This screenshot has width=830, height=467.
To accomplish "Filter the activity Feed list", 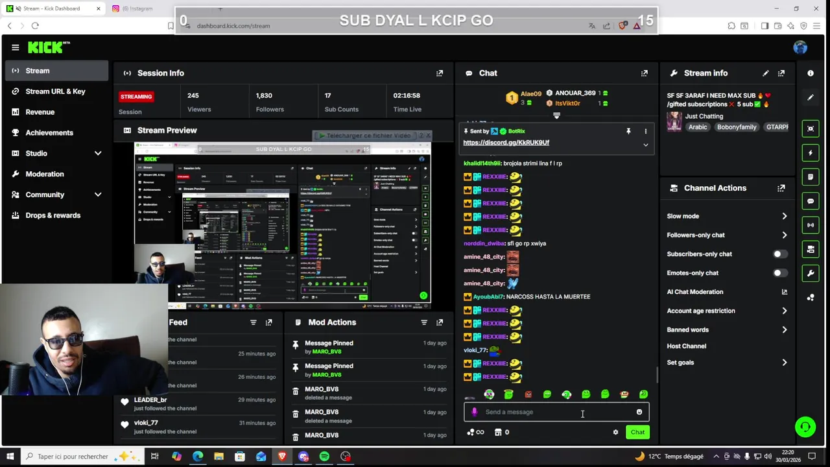I will [254, 322].
